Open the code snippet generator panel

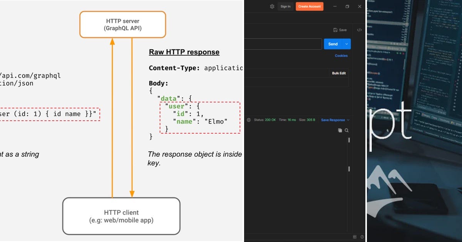tap(359, 30)
